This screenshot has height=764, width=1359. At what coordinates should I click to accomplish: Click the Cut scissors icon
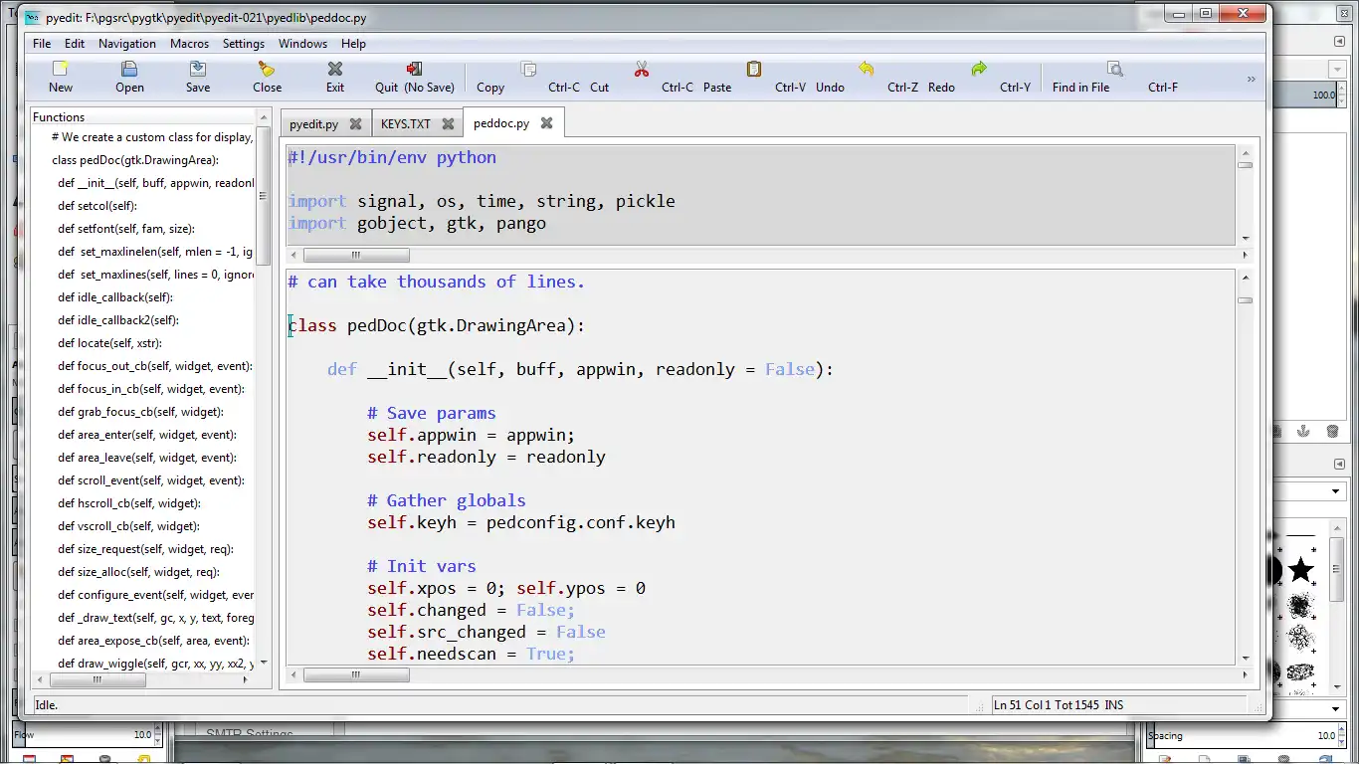642,69
